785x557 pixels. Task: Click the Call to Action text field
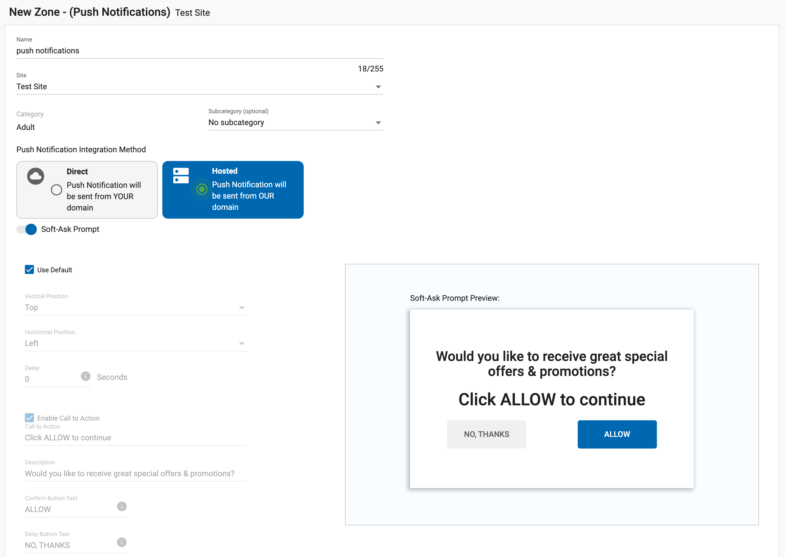point(135,438)
